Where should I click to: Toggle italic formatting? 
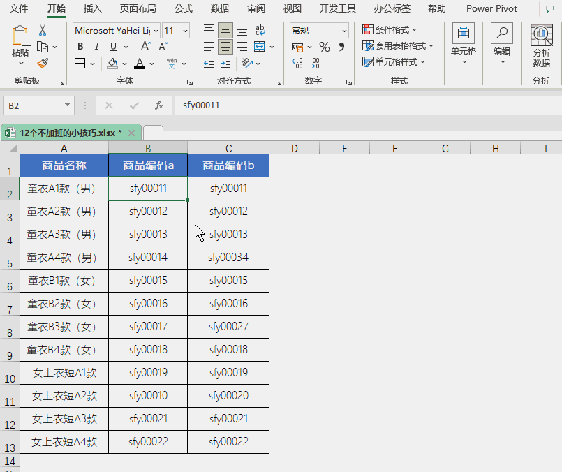96,47
